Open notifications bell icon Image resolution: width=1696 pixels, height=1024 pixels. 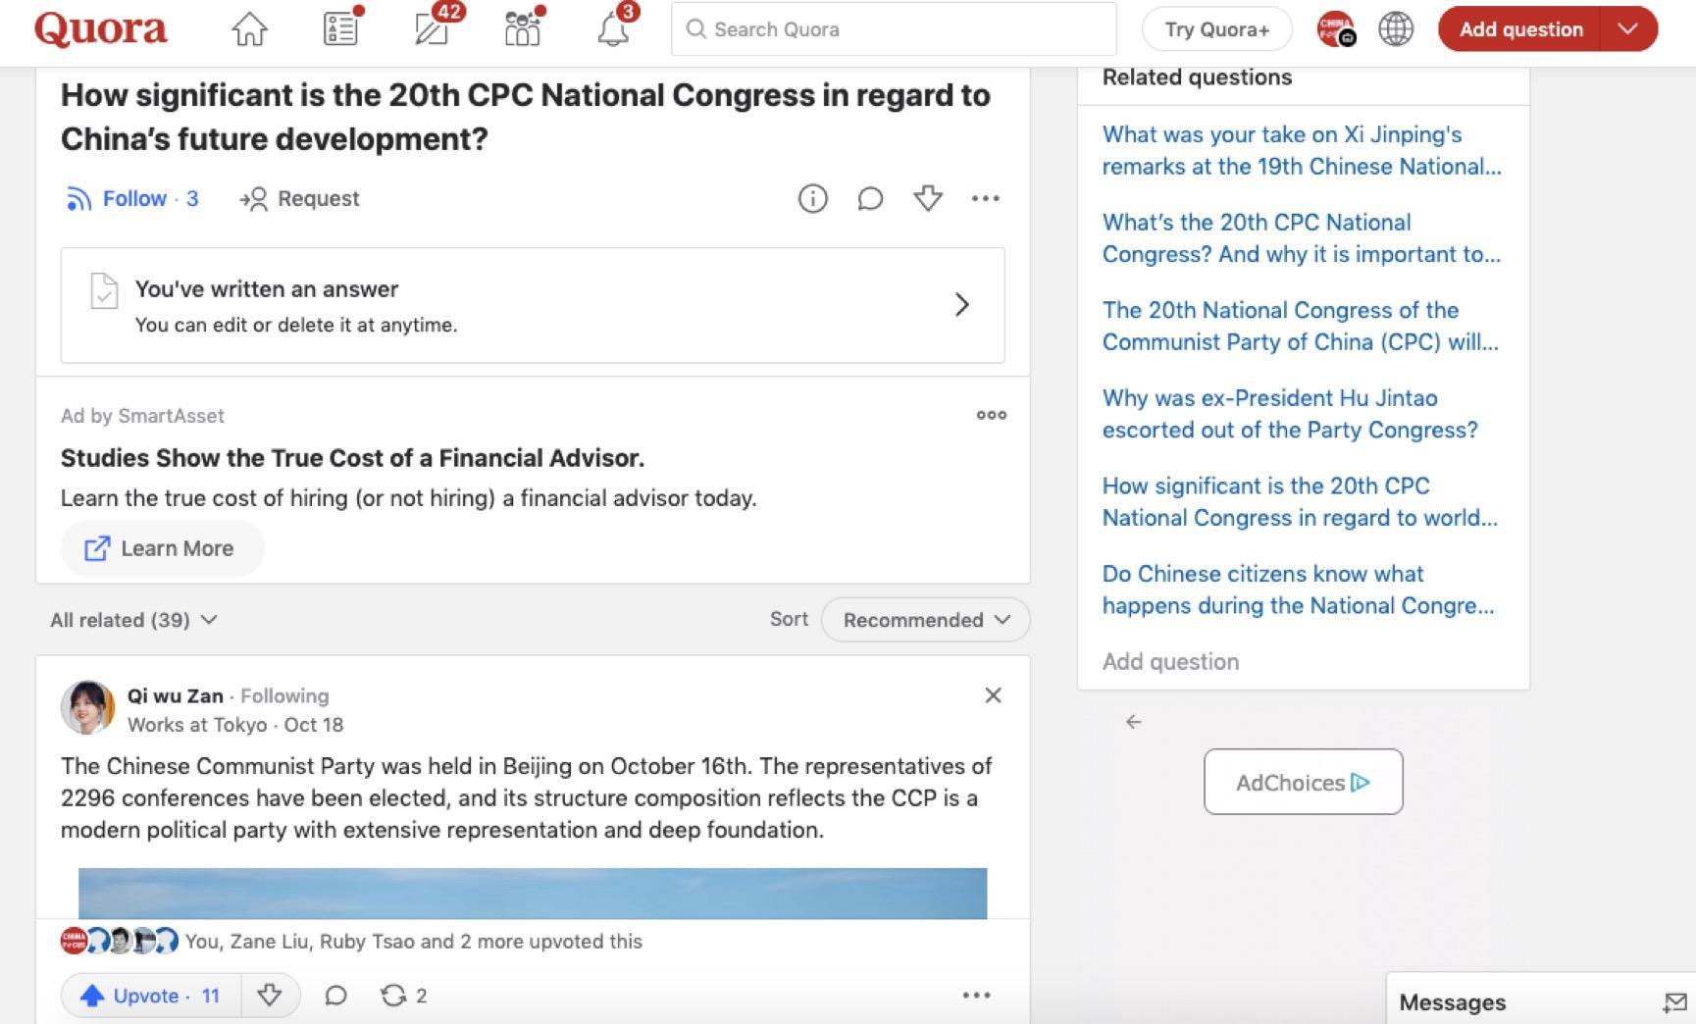(613, 29)
